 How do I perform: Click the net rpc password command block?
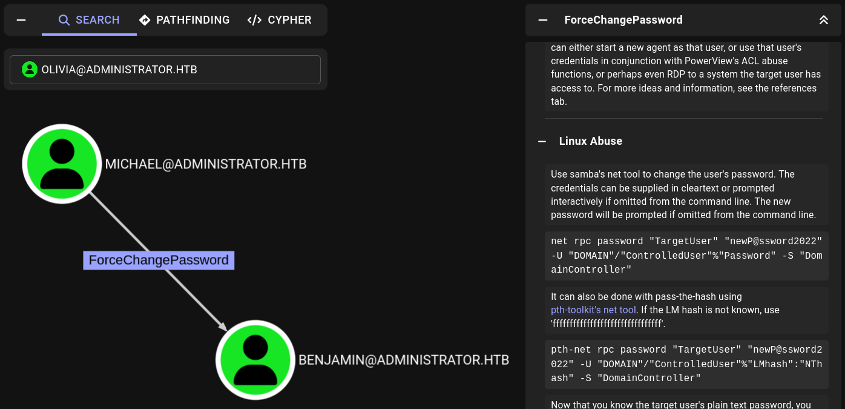click(x=686, y=256)
